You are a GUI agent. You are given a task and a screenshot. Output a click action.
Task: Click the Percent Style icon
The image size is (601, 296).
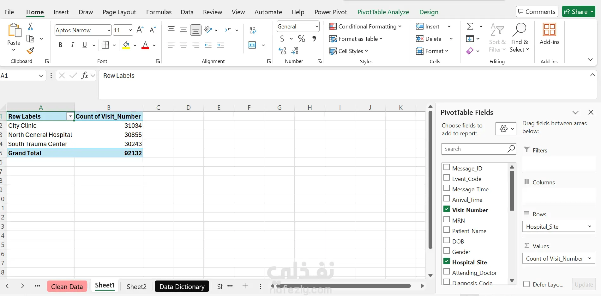pyautogui.click(x=302, y=39)
